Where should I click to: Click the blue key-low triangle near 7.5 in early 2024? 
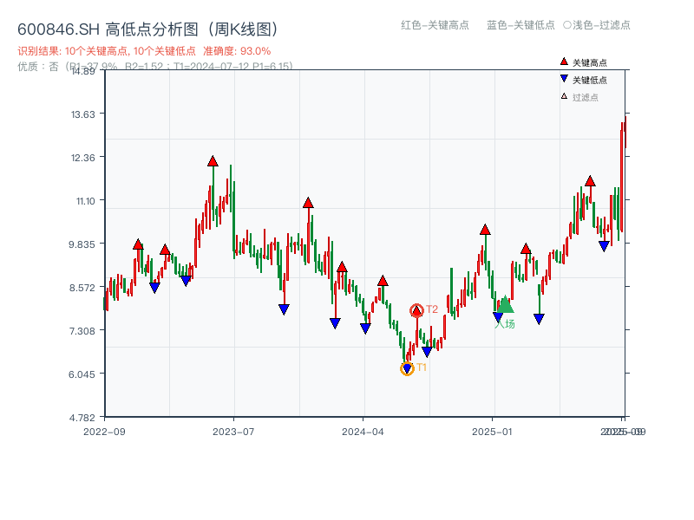(336, 323)
